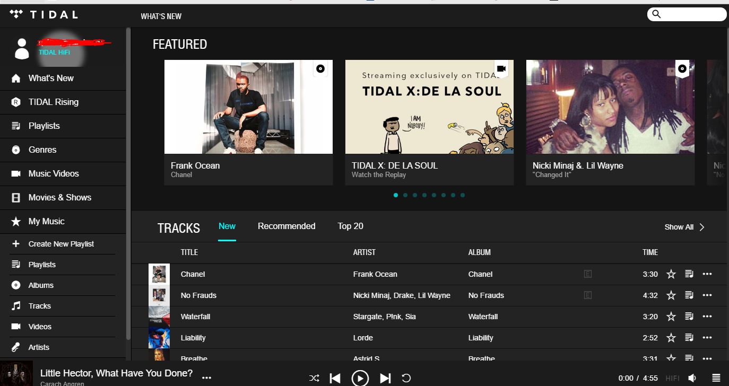Expand Show All chevron arrow
Viewport: 729px width, 386px height.
click(702, 227)
